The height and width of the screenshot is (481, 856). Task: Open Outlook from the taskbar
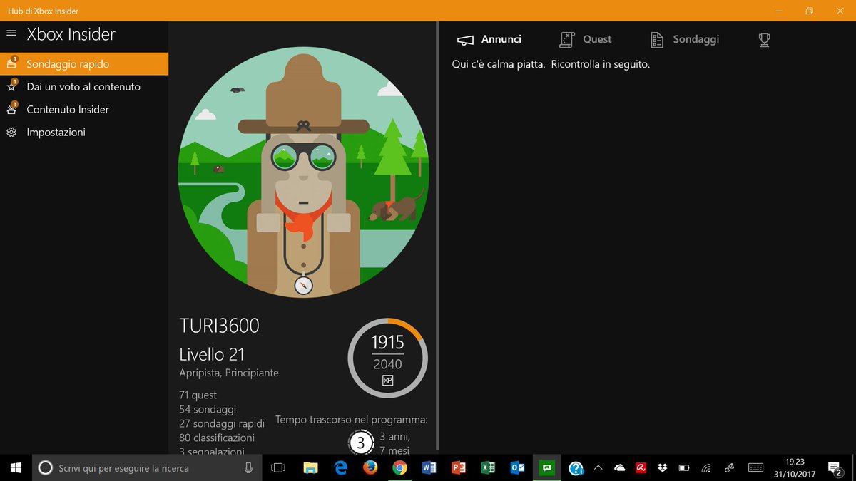point(517,467)
